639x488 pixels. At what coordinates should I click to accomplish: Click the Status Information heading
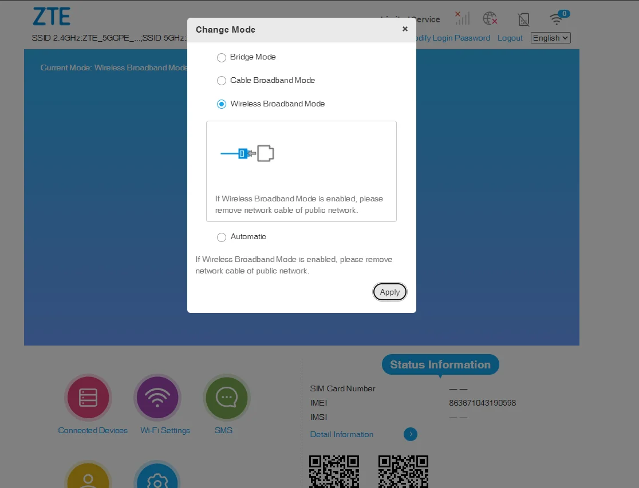tap(440, 364)
